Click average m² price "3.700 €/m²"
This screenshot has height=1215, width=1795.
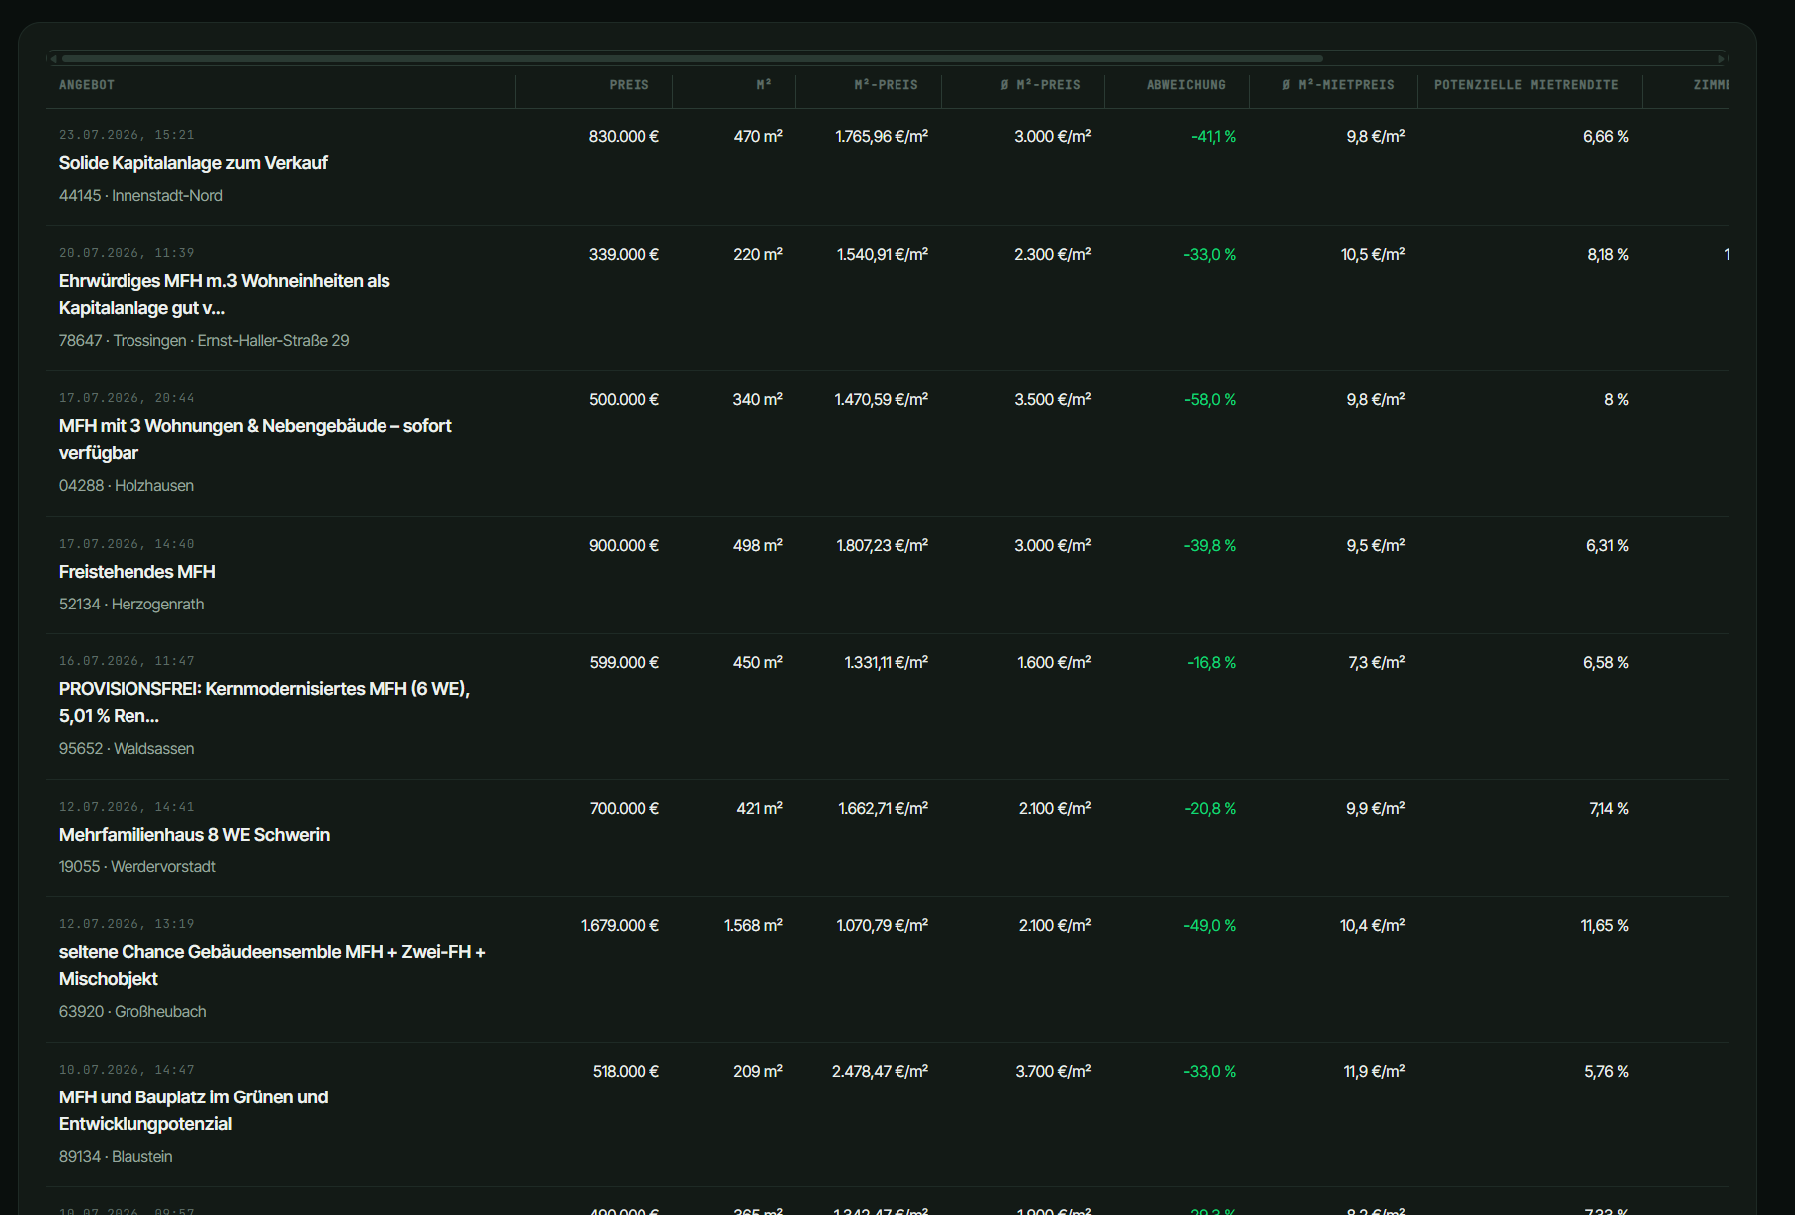(x=1053, y=1072)
